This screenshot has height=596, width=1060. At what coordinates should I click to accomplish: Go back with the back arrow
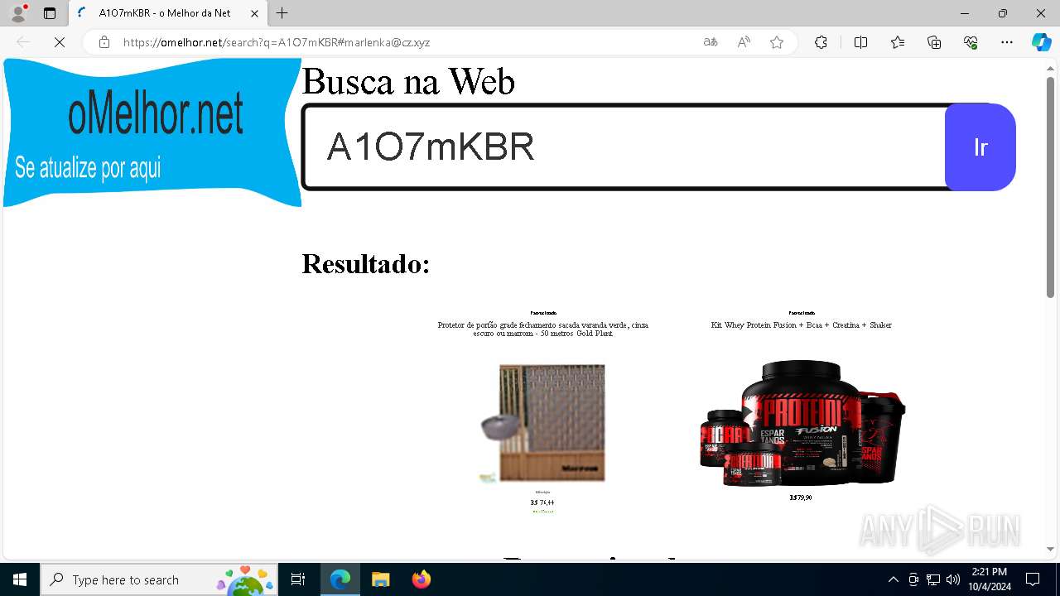pyautogui.click(x=23, y=42)
